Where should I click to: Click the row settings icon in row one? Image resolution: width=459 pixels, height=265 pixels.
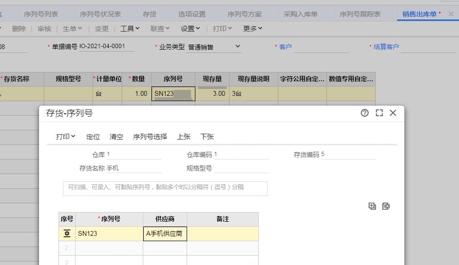(67, 233)
